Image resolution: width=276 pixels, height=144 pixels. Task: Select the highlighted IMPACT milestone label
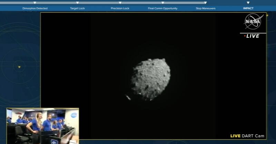coord(248,8)
